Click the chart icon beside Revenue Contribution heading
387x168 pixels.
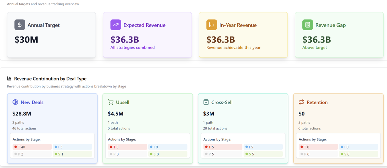pyautogui.click(x=9, y=79)
